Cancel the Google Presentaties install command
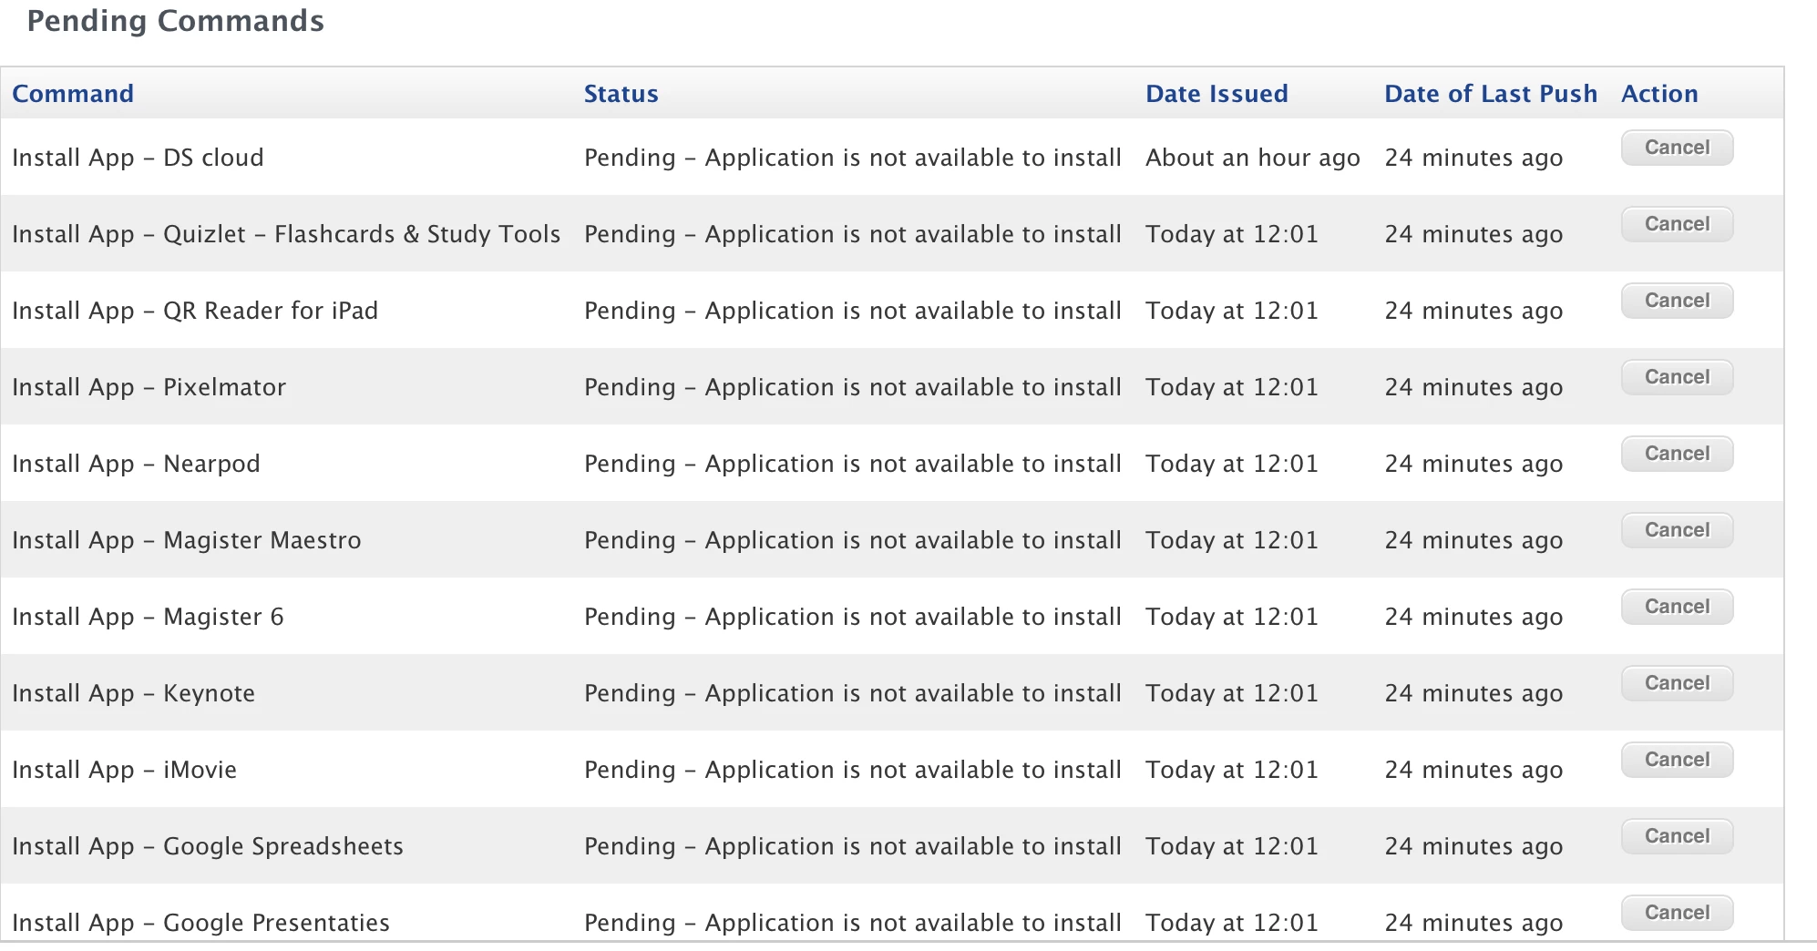Viewport: 1817px width, 951px height. click(x=1677, y=913)
